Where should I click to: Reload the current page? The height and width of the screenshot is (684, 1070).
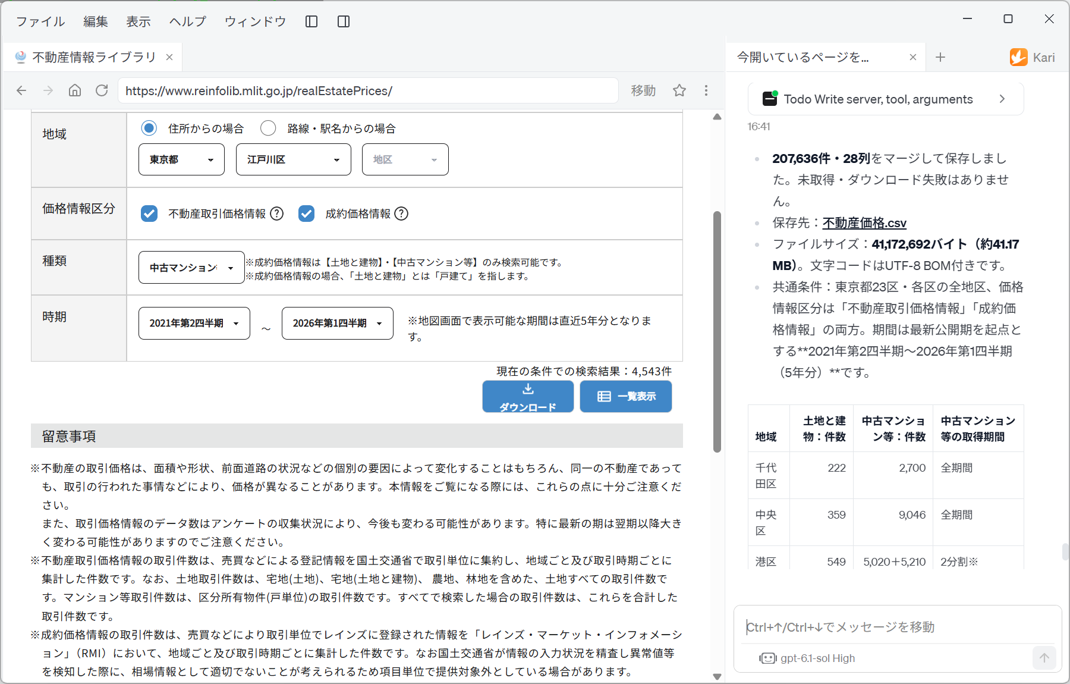click(102, 90)
